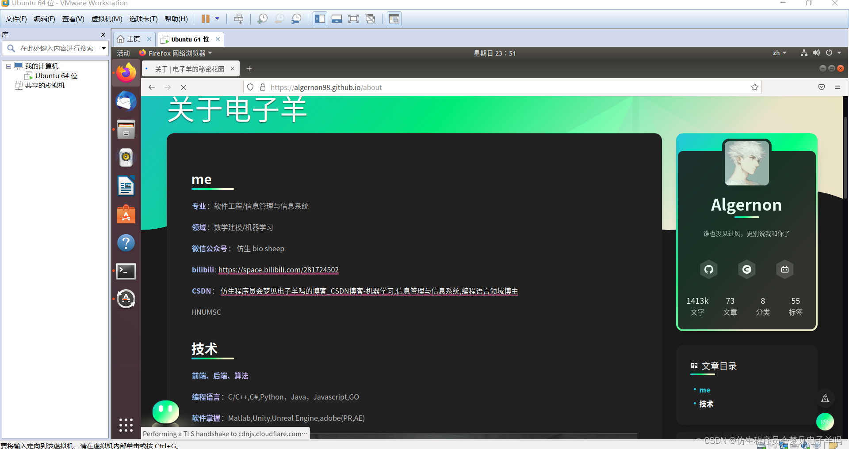
Task: Open the 编辑(E) menu
Action: 45,19
